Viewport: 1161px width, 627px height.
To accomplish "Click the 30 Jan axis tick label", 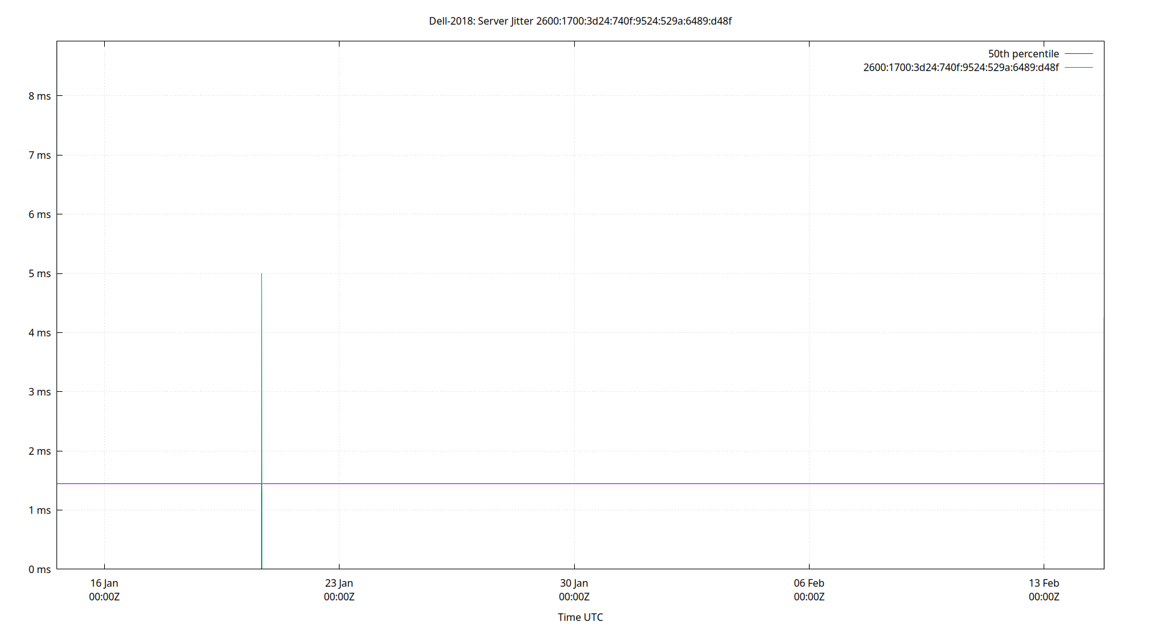I will [574, 582].
